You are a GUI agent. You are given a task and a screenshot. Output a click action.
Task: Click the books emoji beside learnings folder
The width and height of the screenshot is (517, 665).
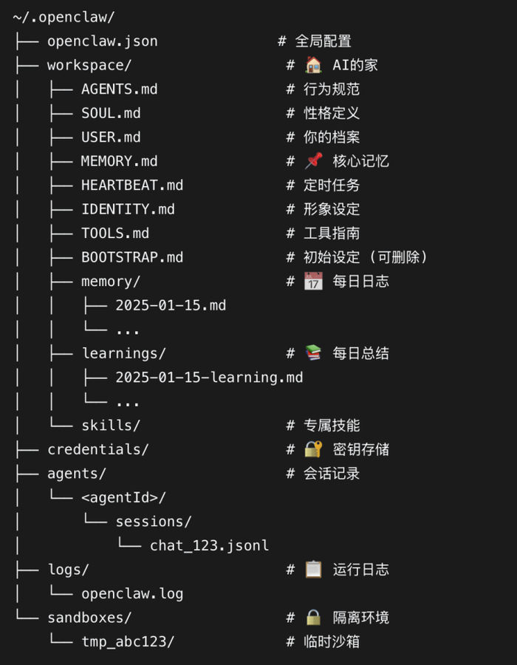pyautogui.click(x=313, y=353)
